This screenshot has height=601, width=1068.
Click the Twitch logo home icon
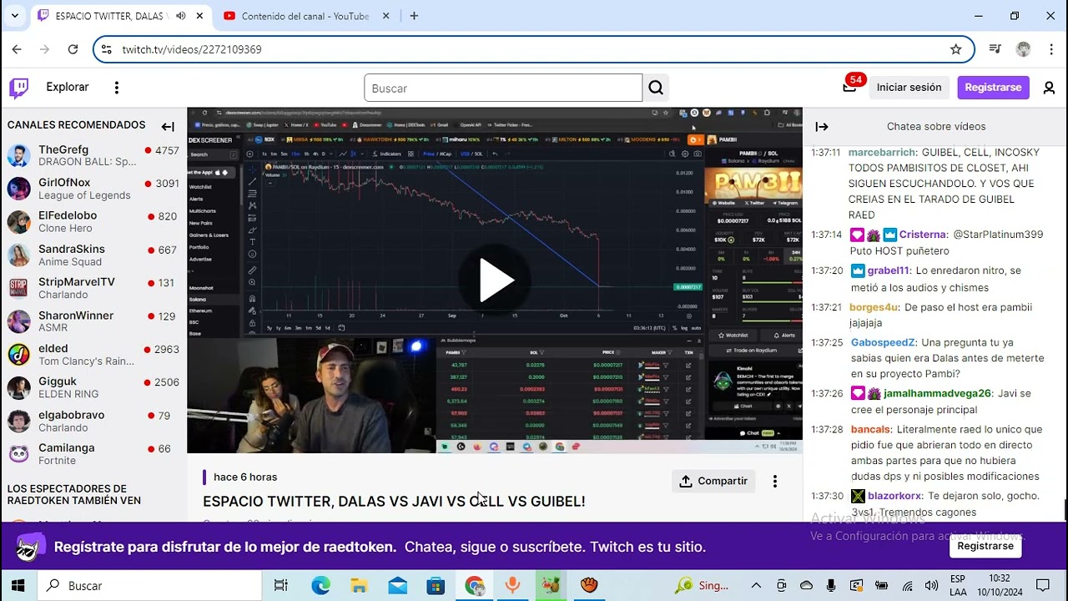18,88
